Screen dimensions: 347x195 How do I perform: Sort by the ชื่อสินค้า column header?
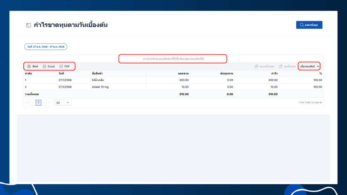point(118,74)
